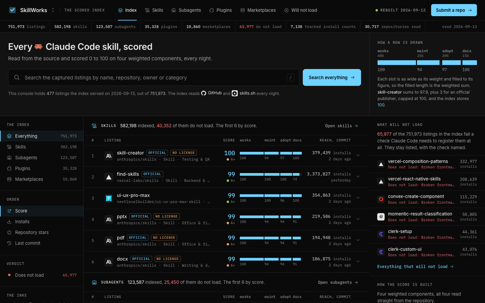485x303 pixels.
Task: Click the skill-creator publisher avatar
Action: coord(109,156)
